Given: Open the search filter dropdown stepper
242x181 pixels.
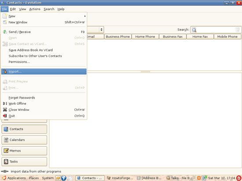Looking at the screenshot, I should pos(101,29).
